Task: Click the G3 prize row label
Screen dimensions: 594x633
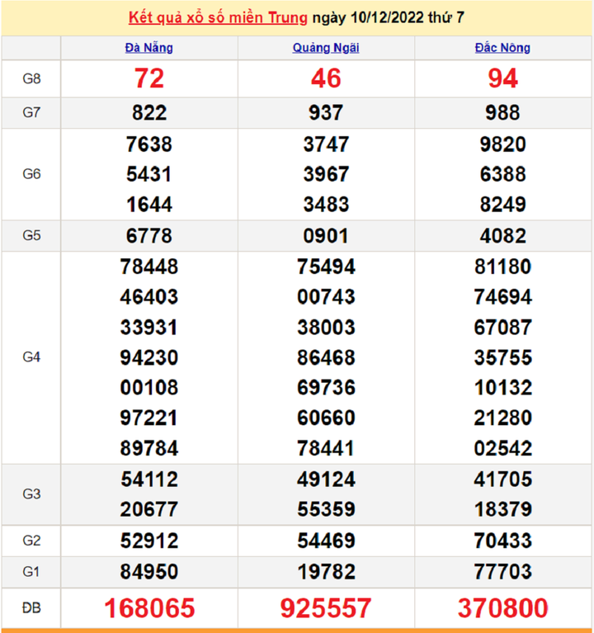Action: point(31,494)
